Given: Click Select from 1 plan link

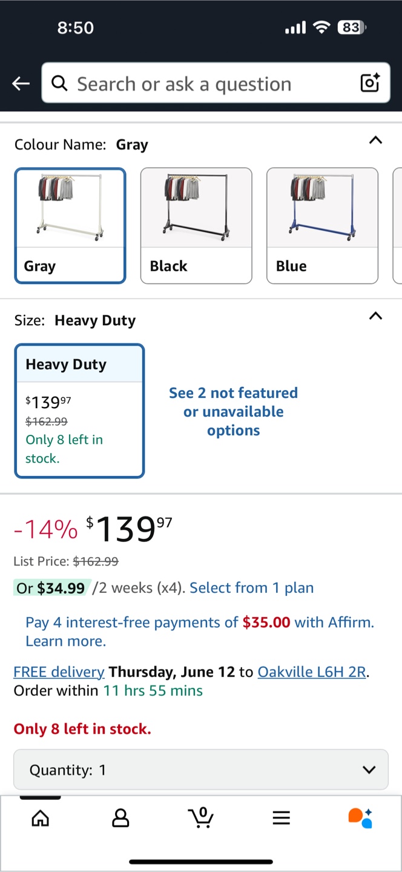Looking at the screenshot, I should click(x=252, y=588).
